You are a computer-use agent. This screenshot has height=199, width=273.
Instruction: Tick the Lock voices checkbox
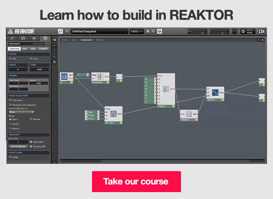pos(10,100)
